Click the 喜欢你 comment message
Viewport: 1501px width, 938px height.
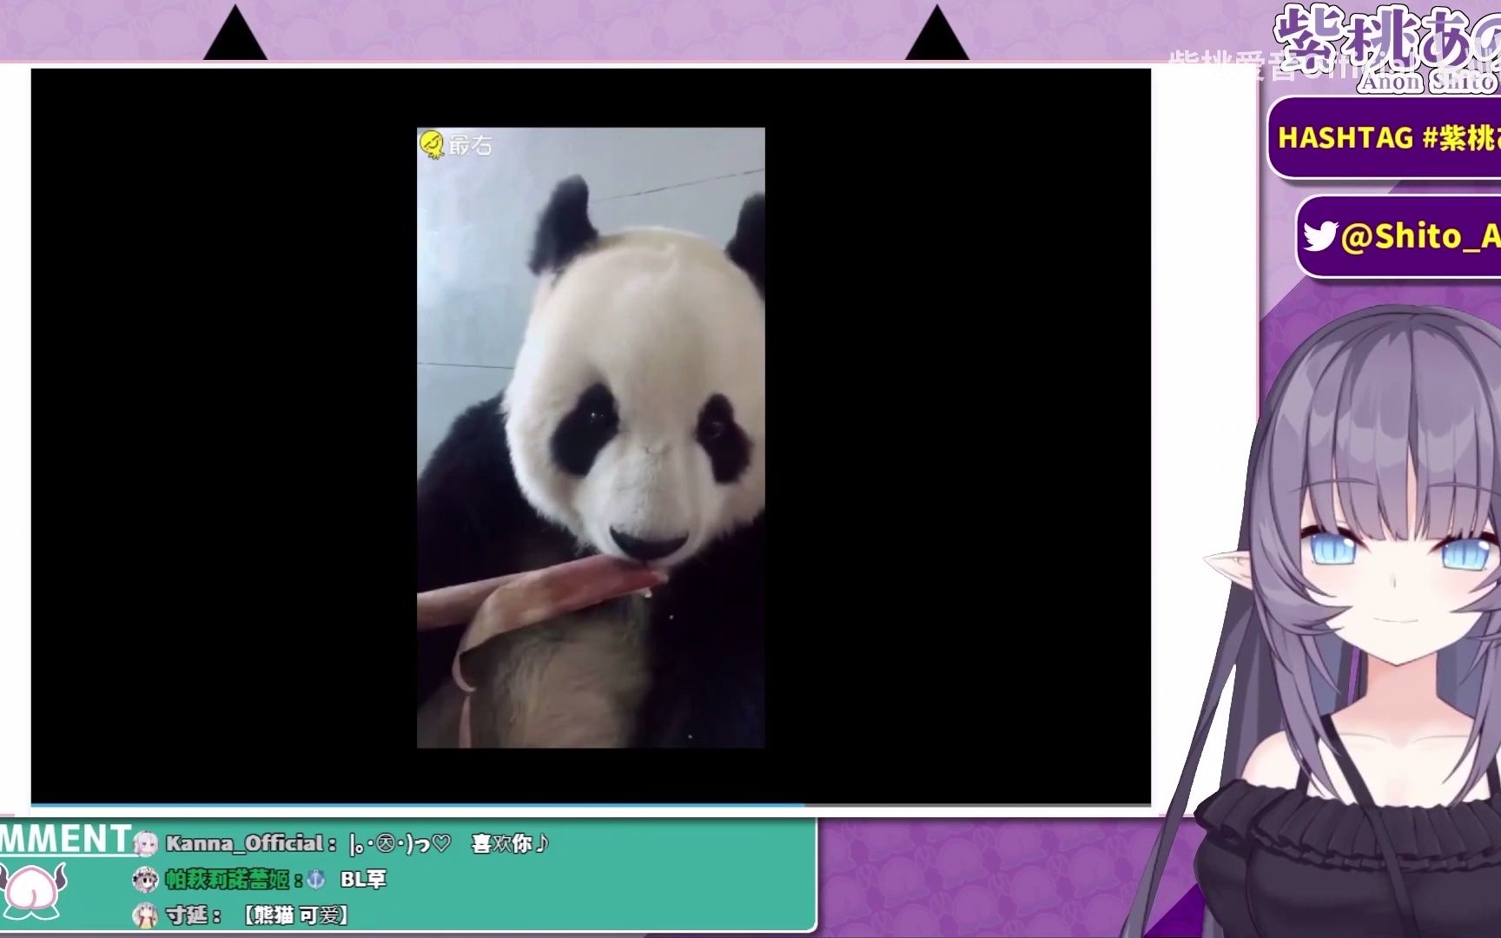pyautogui.click(x=509, y=843)
